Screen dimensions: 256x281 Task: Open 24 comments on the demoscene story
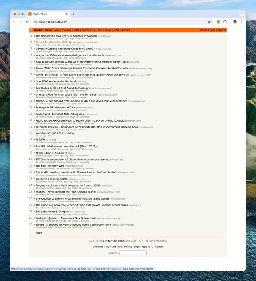point(86,39)
